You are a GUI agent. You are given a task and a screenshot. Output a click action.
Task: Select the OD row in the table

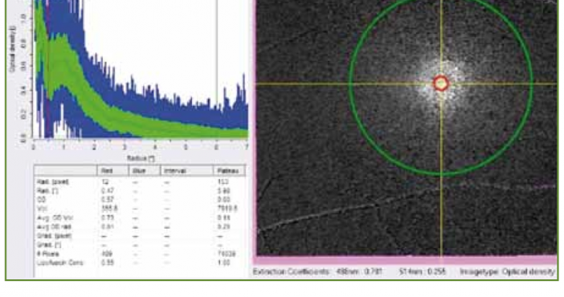click(140, 200)
